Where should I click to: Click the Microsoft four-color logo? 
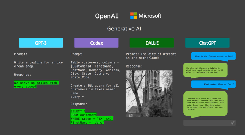tap(134, 16)
